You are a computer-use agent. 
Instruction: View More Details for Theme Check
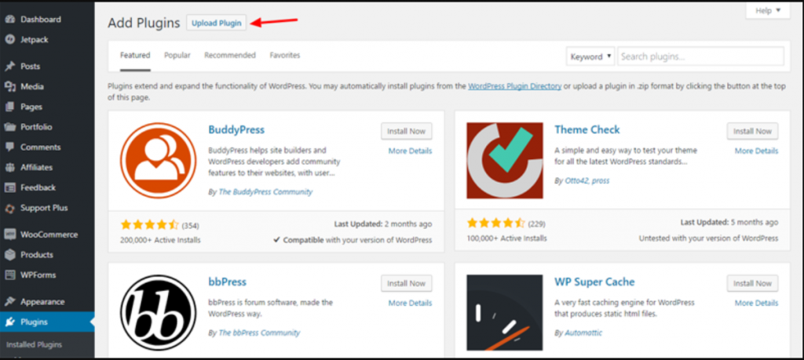pos(756,151)
